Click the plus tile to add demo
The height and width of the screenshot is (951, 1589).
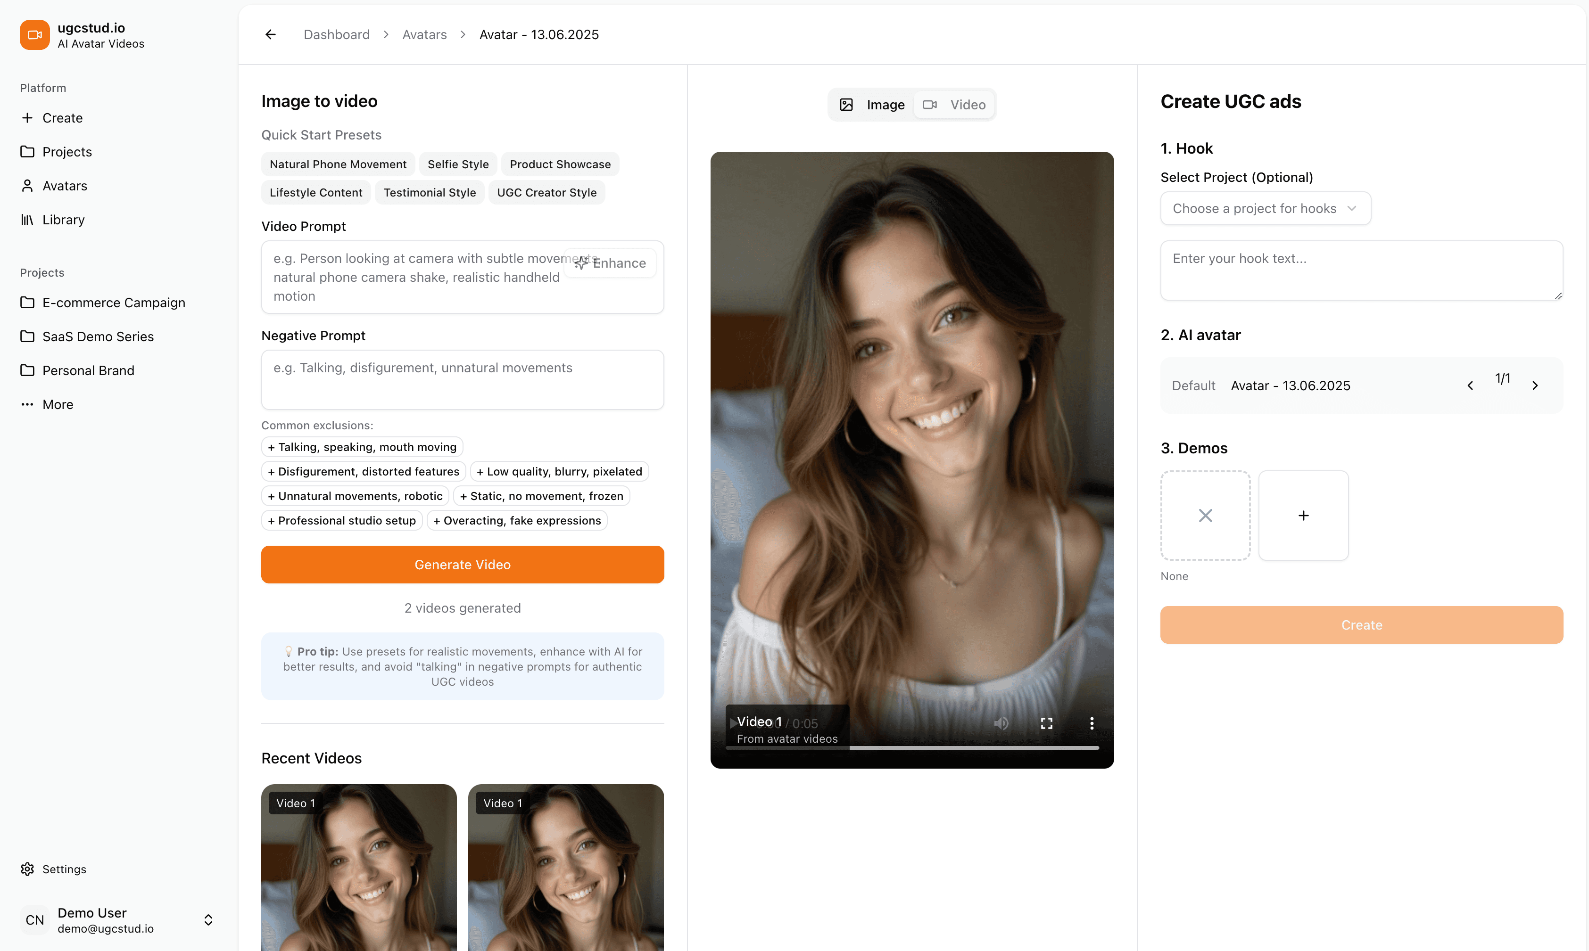pos(1303,515)
